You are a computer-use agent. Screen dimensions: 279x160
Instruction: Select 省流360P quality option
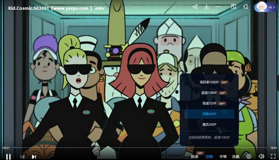pos(209,124)
